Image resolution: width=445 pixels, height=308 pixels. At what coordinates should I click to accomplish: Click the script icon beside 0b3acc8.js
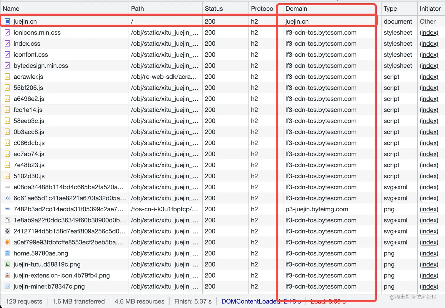pyautogui.click(x=7, y=132)
